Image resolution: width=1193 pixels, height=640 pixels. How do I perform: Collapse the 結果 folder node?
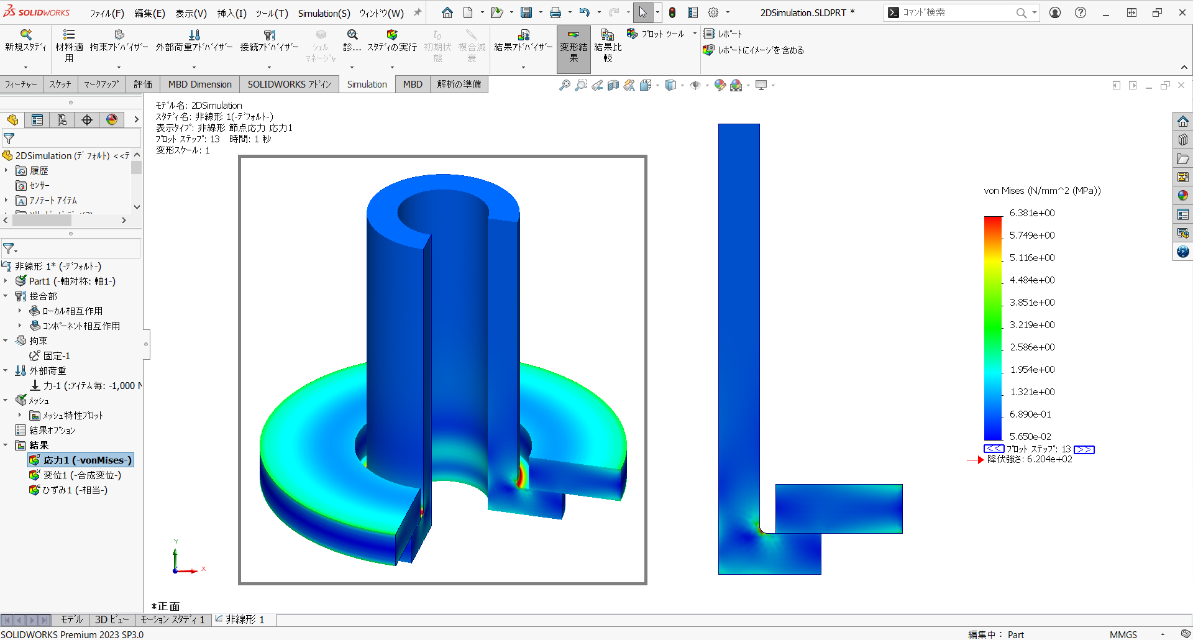6,445
